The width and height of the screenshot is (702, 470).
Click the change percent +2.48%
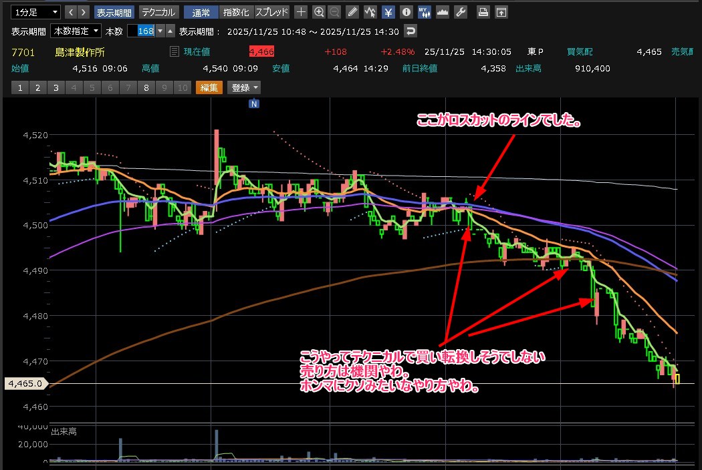(x=398, y=51)
